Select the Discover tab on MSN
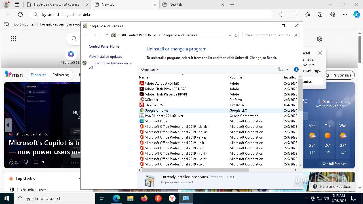Image resolution: width=363 pixels, height=204 pixels. [x=38, y=75]
